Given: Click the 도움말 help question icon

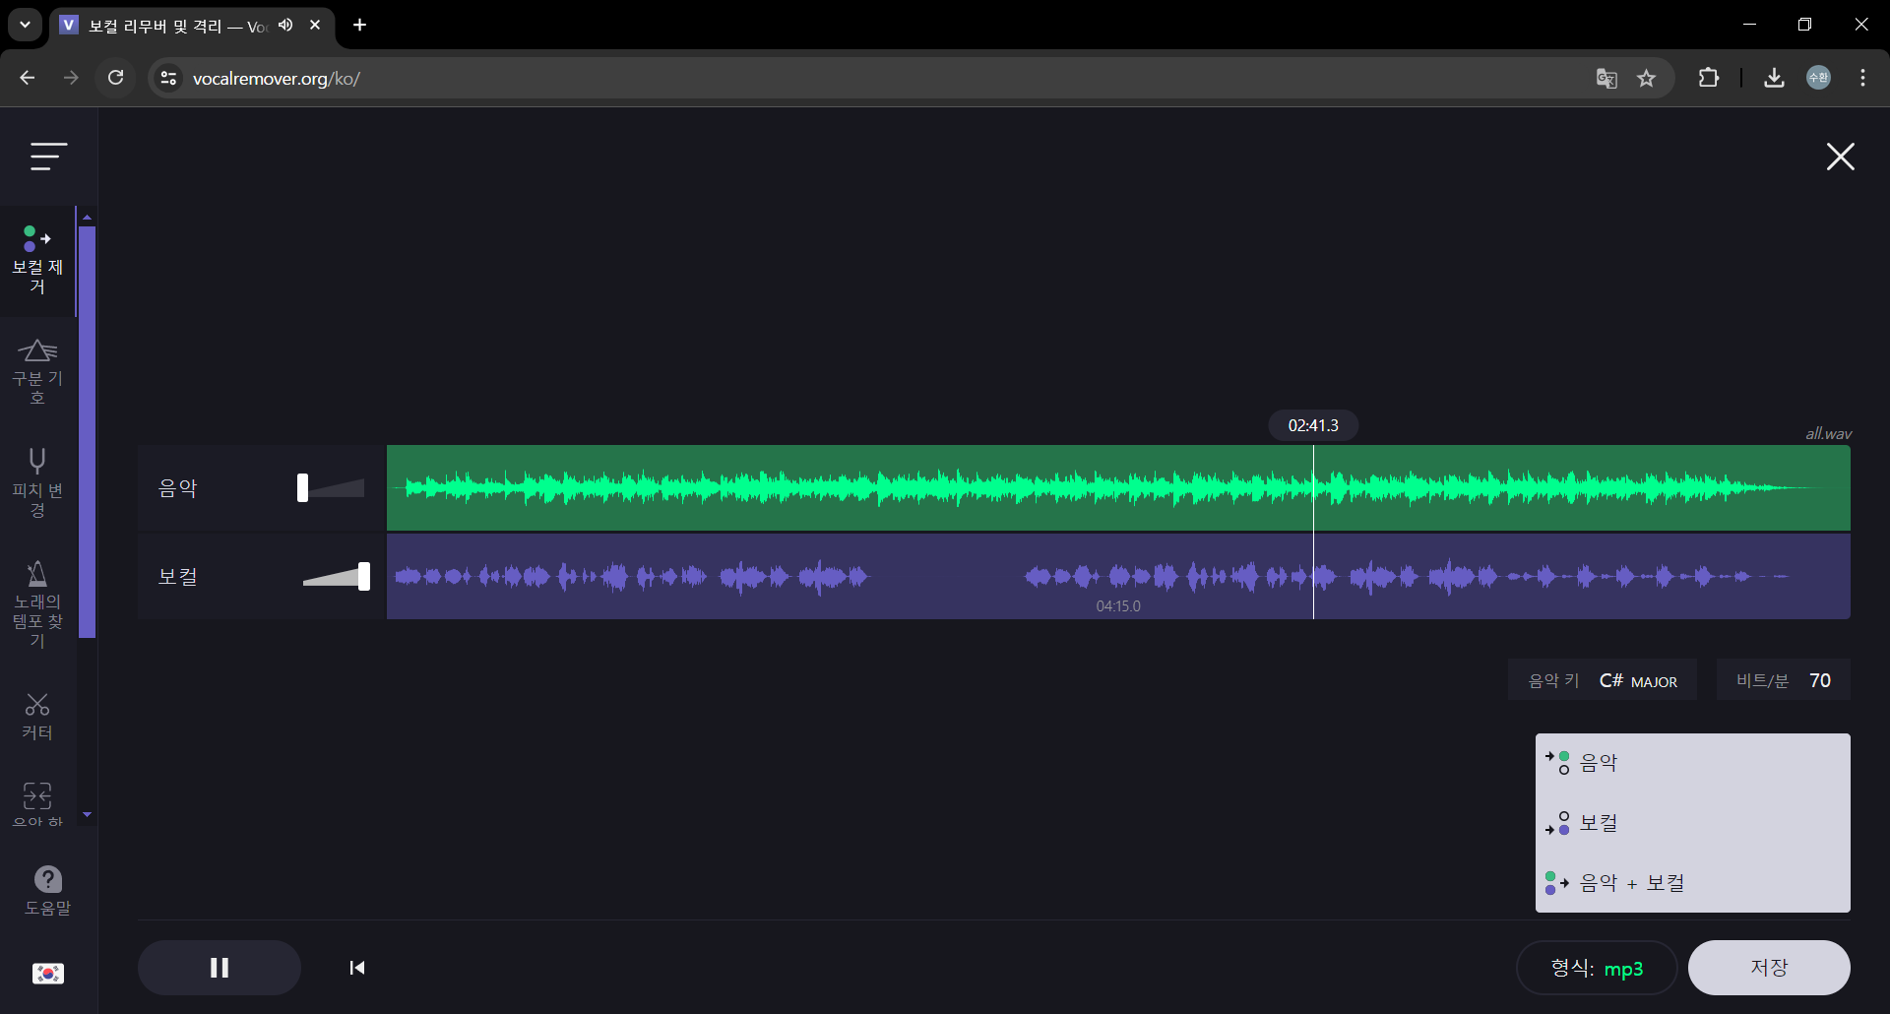Looking at the screenshot, I should coord(47,890).
